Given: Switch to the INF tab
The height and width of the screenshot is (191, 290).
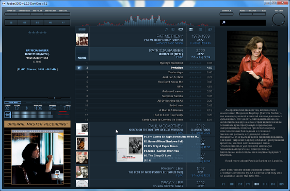Looking at the screenshot, I should pyautogui.click(x=273, y=184).
